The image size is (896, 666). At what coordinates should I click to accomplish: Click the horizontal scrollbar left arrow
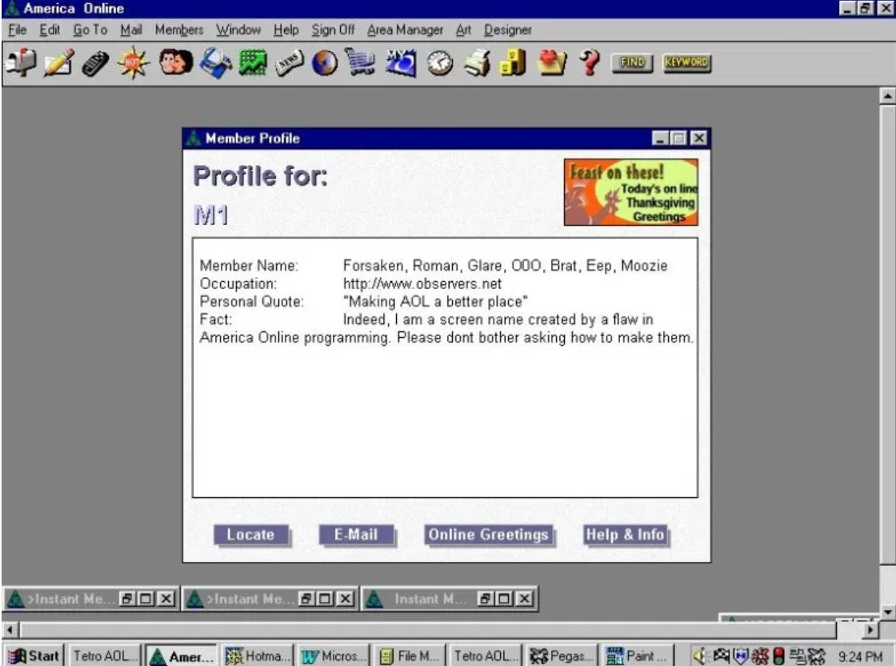point(10,630)
